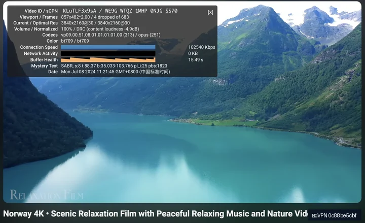Close the stats for nerds panel
This screenshot has height=223, width=365.
click(210, 12)
